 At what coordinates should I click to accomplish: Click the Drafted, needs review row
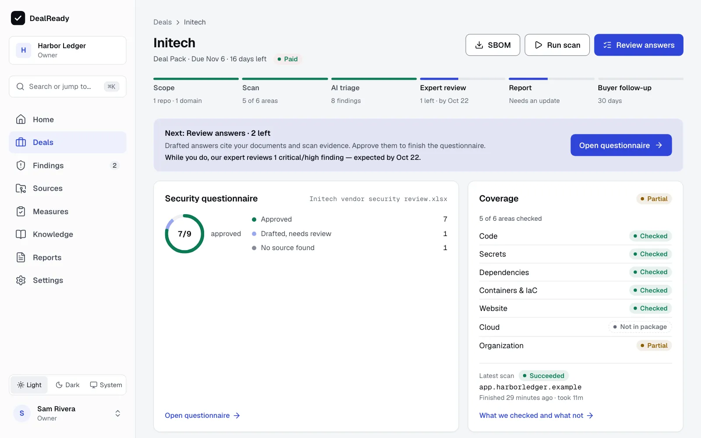pyautogui.click(x=350, y=233)
